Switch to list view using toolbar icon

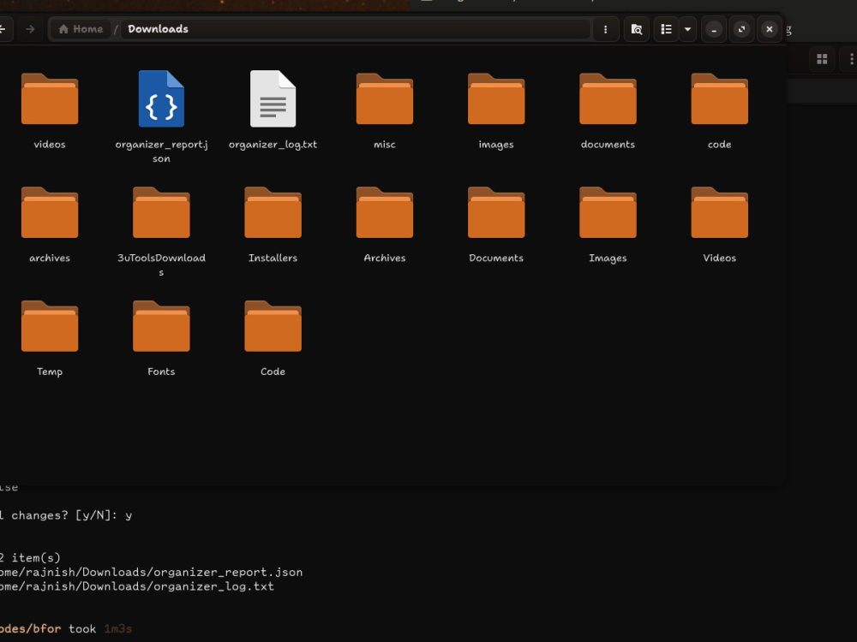tap(666, 29)
